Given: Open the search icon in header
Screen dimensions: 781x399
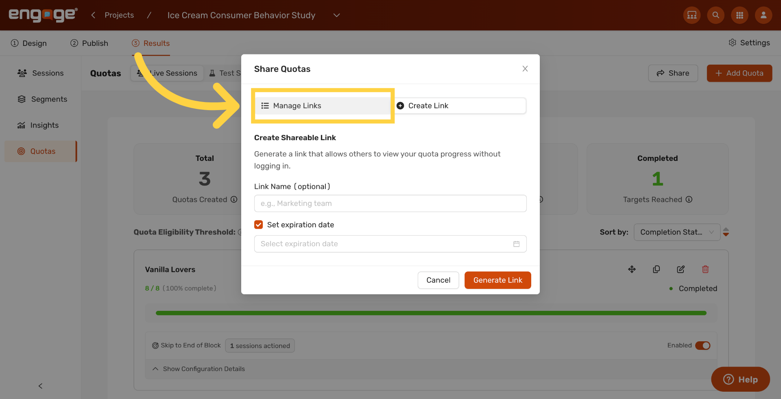Looking at the screenshot, I should click(716, 15).
